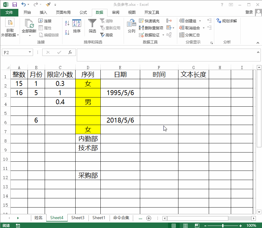
Task: Click the 登录 (Sign in) link
Action: [249, 13]
